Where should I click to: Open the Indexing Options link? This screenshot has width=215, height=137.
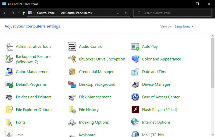(94, 122)
